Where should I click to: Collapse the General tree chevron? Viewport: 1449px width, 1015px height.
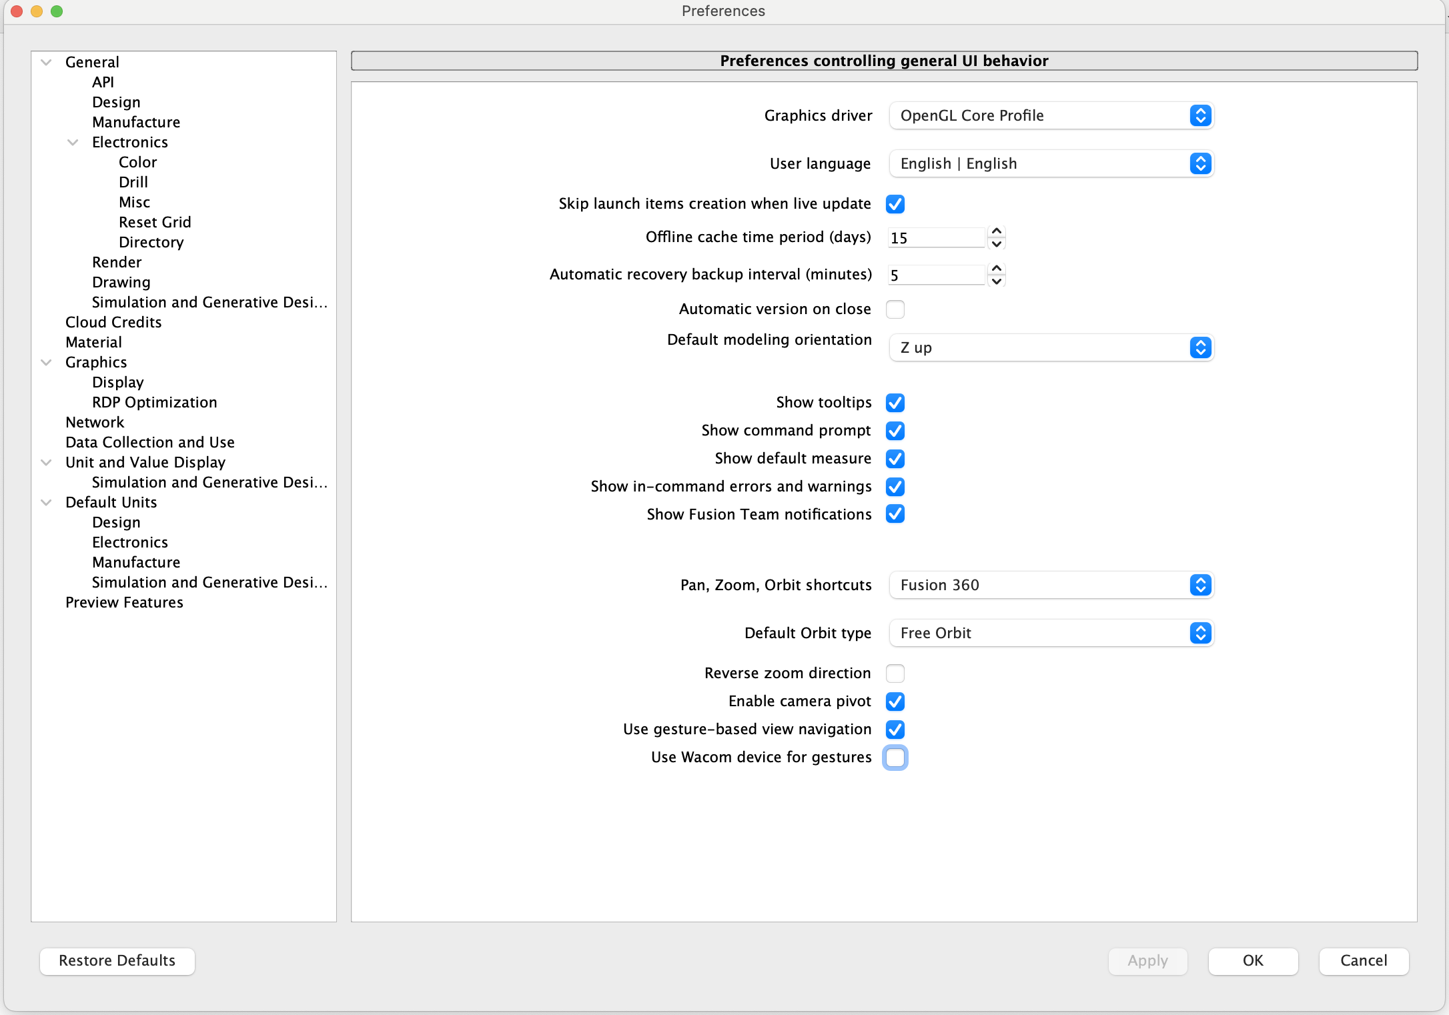(x=46, y=62)
